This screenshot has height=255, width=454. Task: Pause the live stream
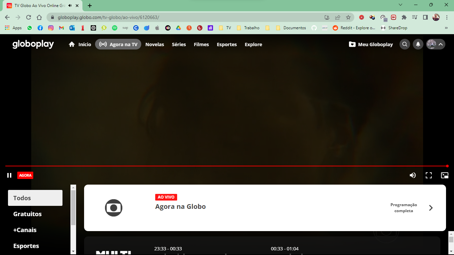9,175
